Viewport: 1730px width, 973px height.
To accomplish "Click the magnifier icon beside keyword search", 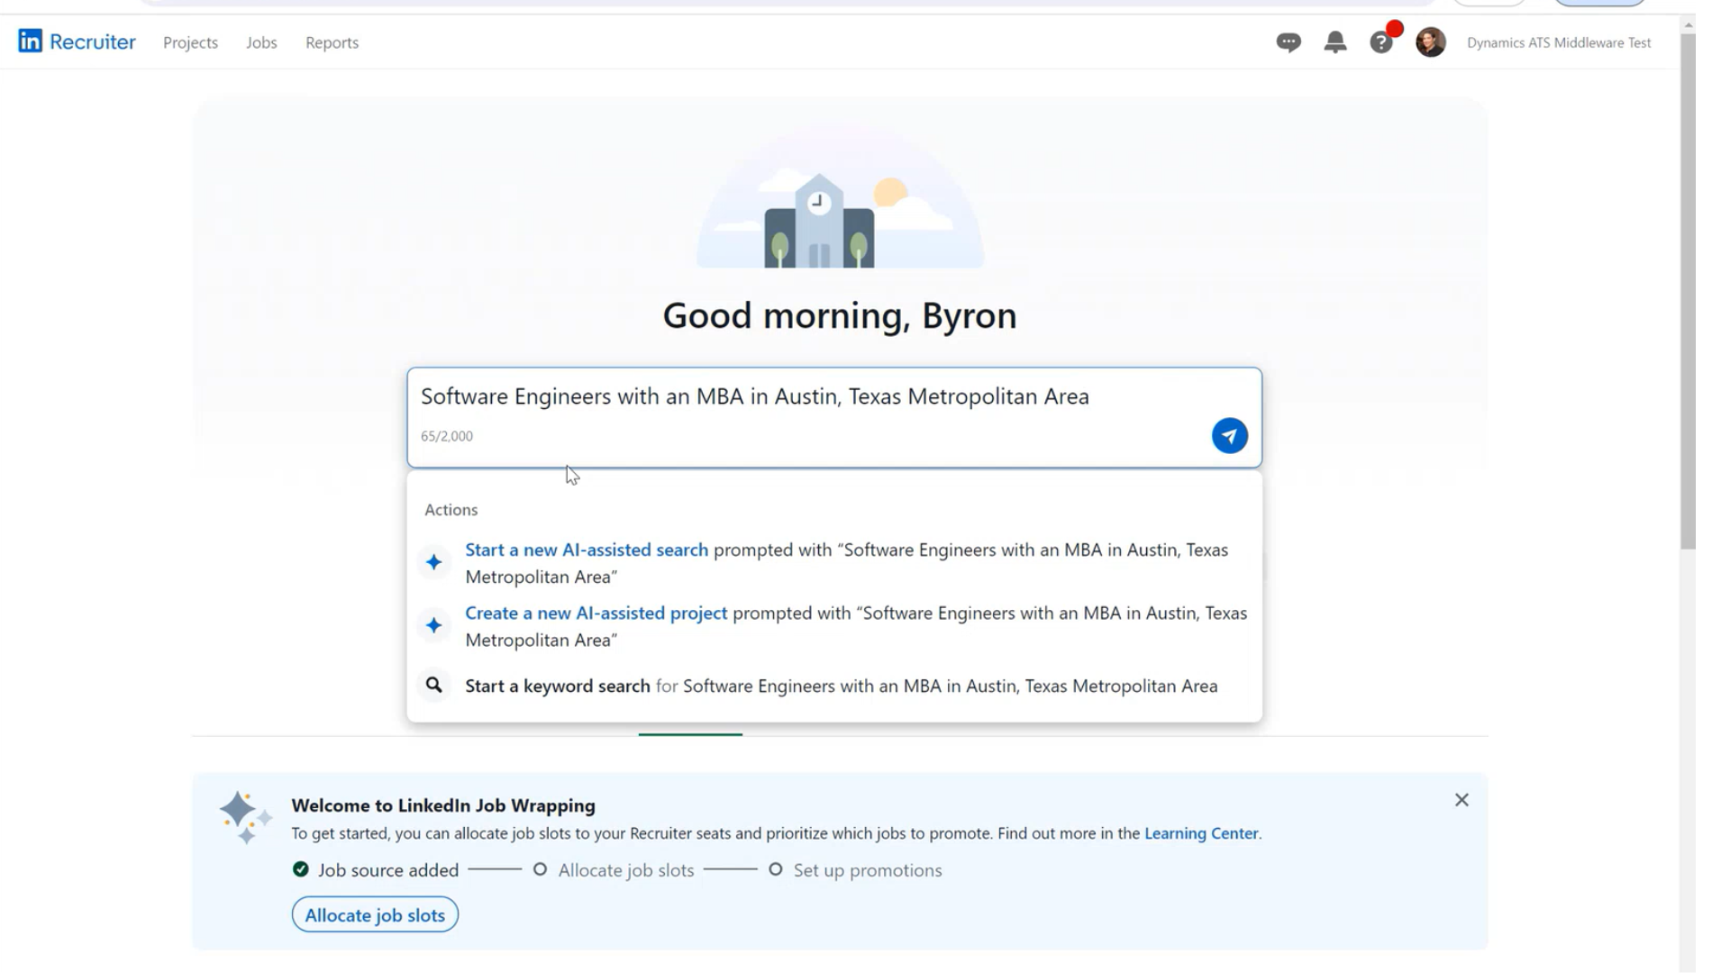I will (x=434, y=685).
